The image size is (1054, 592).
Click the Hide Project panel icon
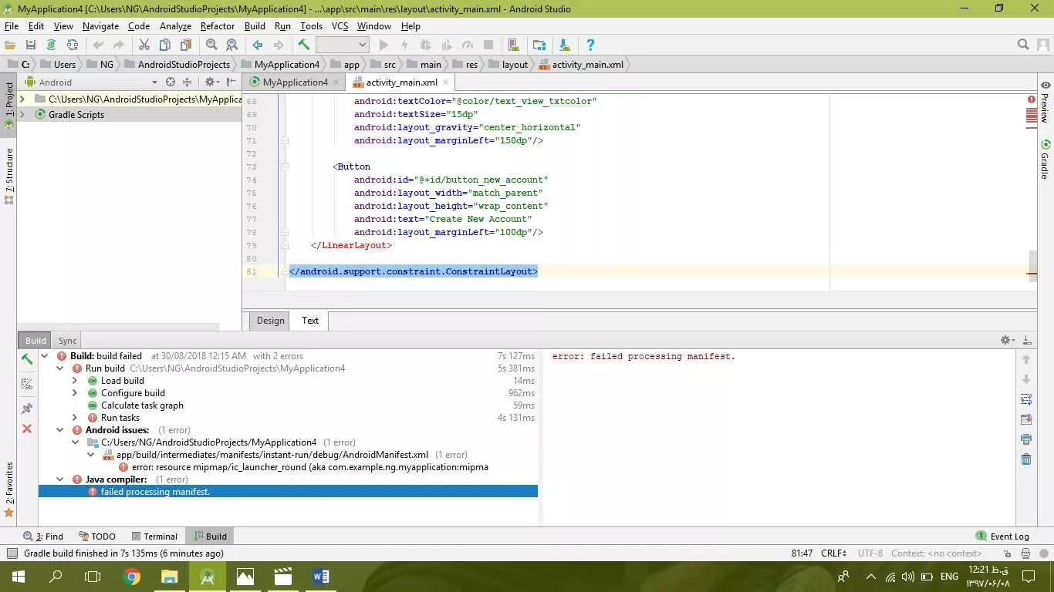[231, 82]
